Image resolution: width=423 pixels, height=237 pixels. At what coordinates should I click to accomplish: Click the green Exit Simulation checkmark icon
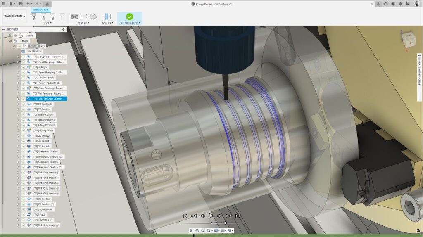(x=129, y=17)
